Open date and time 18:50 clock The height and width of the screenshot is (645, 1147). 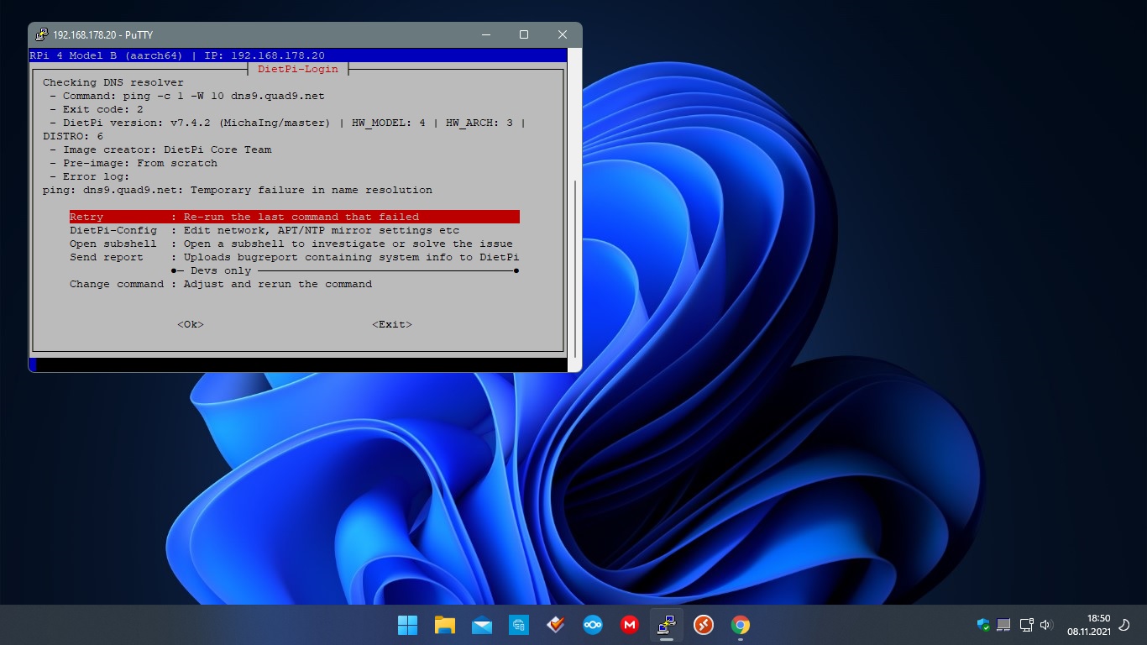[x=1089, y=625]
